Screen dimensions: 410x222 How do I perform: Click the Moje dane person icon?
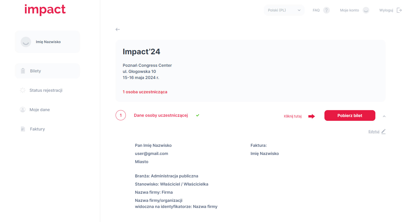(23, 110)
